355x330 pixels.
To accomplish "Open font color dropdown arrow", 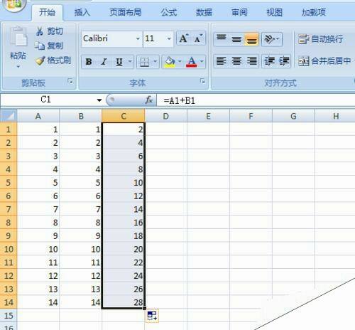I will [x=202, y=62].
